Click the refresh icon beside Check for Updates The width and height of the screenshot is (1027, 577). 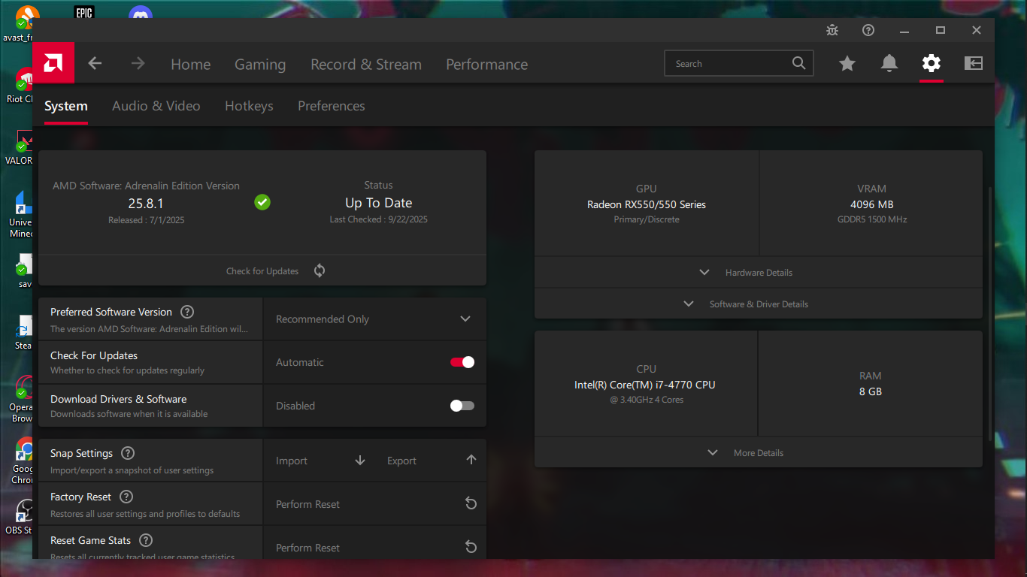[320, 270]
